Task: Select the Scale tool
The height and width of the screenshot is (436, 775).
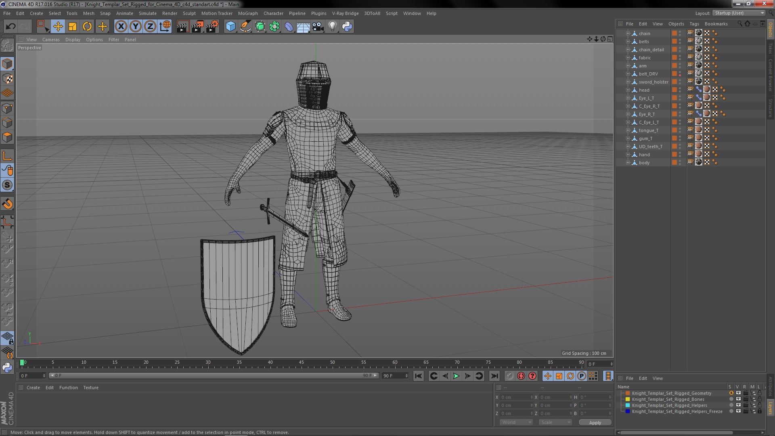Action: click(73, 27)
